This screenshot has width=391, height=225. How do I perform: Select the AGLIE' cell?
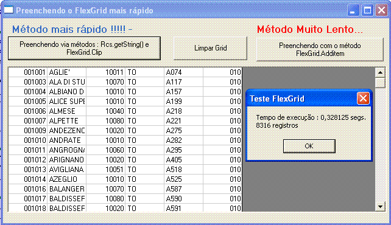[67, 72]
